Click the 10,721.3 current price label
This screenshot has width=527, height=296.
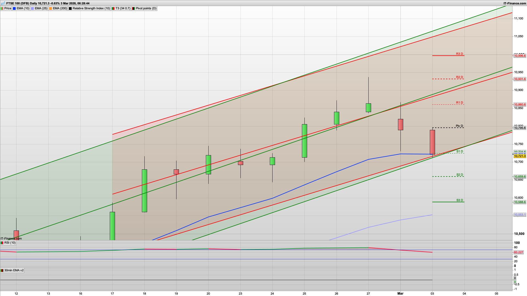tap(520, 156)
